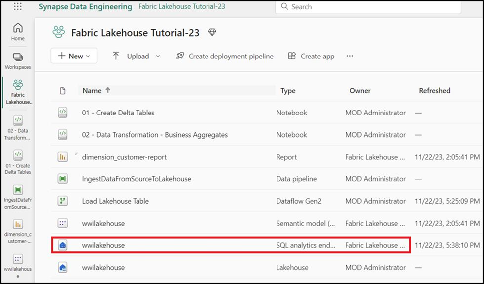Click report icon for dimension_customer-report
Image resolution: width=484 pixels, height=284 pixels.
63,157
